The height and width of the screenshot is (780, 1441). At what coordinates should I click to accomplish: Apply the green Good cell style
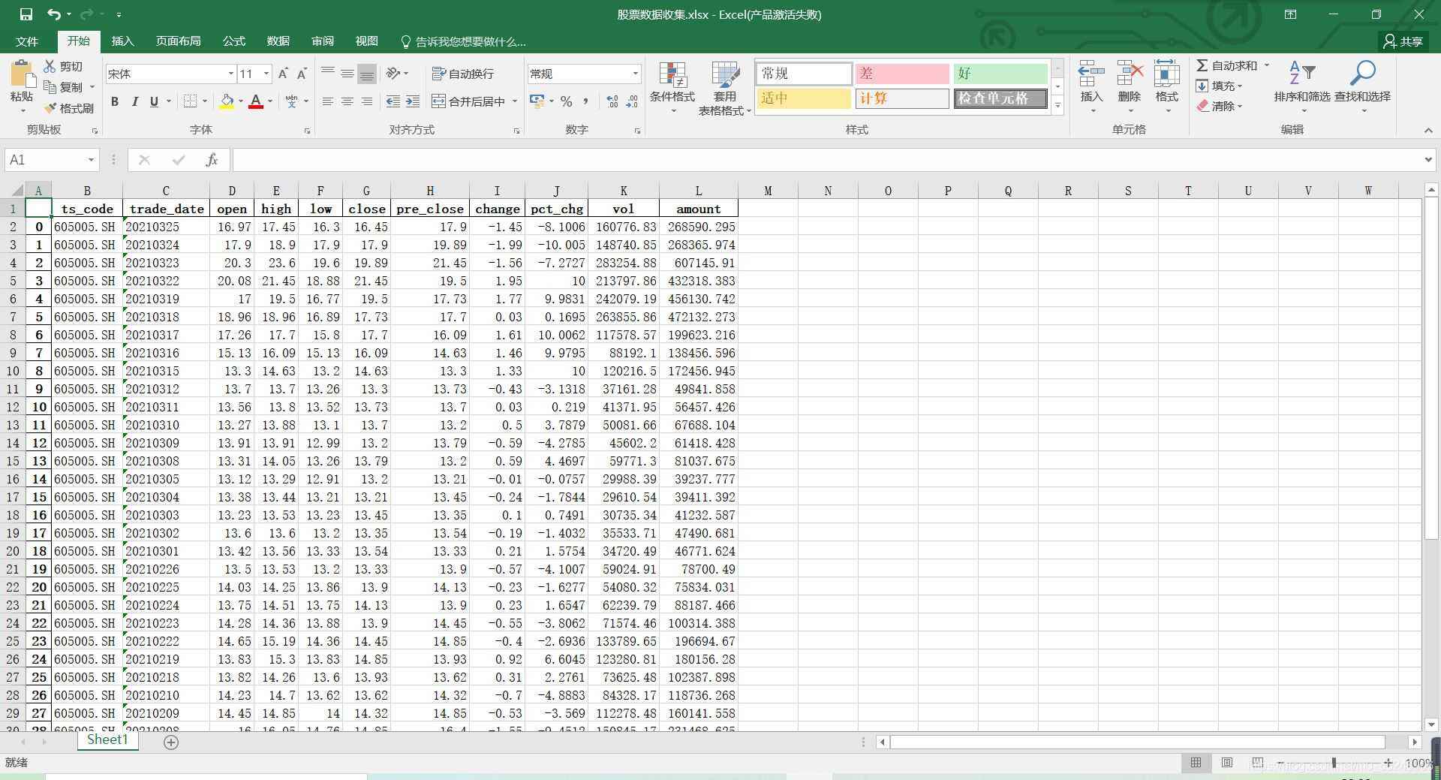click(1000, 74)
